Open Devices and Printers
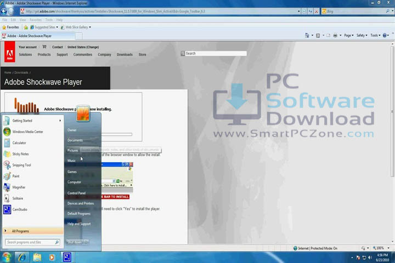The height and width of the screenshot is (263, 395). pos(81,203)
